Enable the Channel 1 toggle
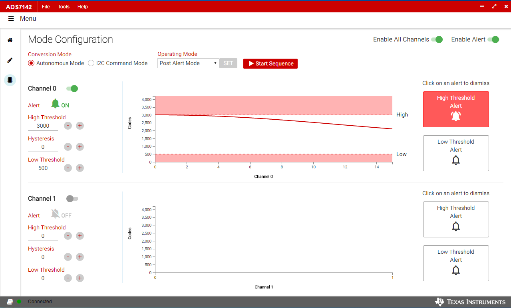 tap(72, 199)
